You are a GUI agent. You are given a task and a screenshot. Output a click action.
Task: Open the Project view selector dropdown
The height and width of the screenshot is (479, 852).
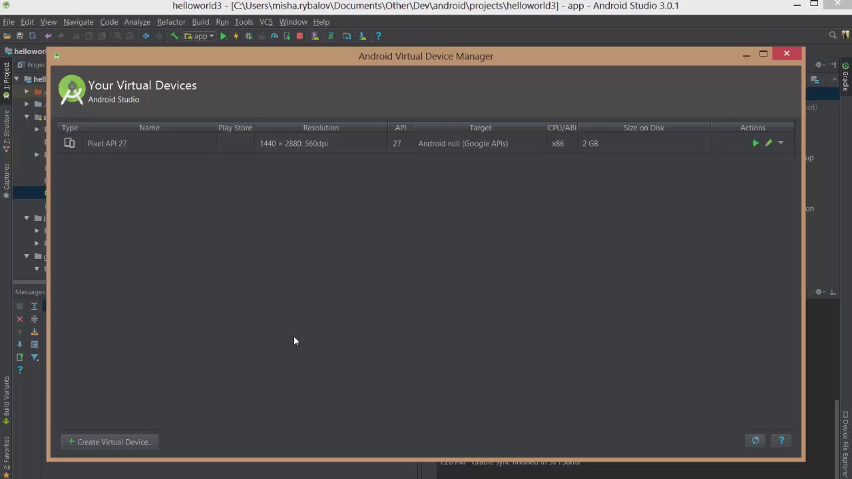point(32,65)
